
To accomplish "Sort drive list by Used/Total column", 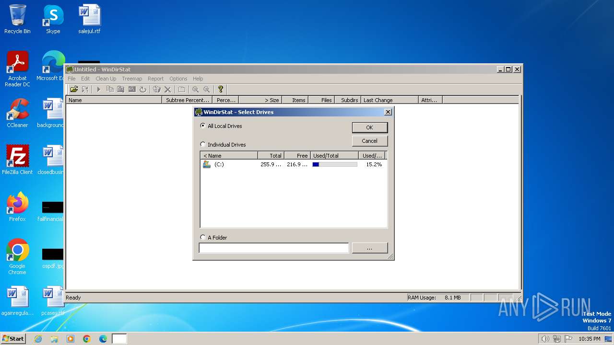I will [x=334, y=156].
